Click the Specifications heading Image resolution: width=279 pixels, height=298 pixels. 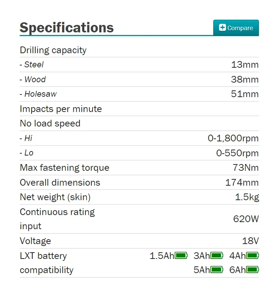[66, 28]
